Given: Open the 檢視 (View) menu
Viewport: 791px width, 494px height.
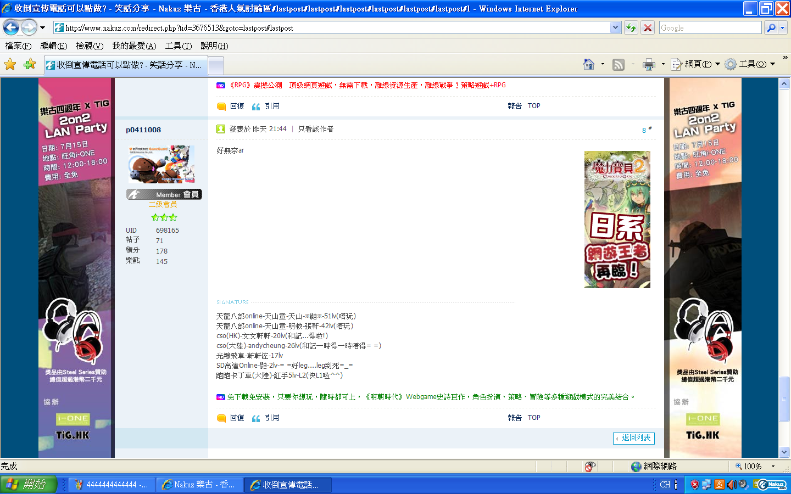Looking at the screenshot, I should point(89,46).
